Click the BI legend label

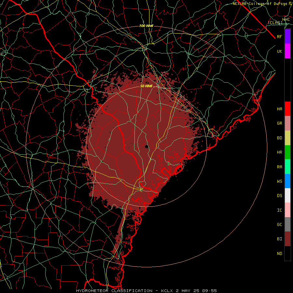[280, 239]
